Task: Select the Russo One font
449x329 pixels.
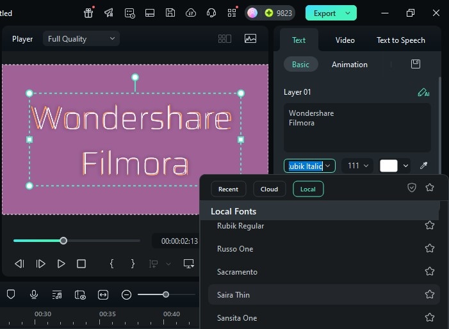Action: (x=323, y=248)
